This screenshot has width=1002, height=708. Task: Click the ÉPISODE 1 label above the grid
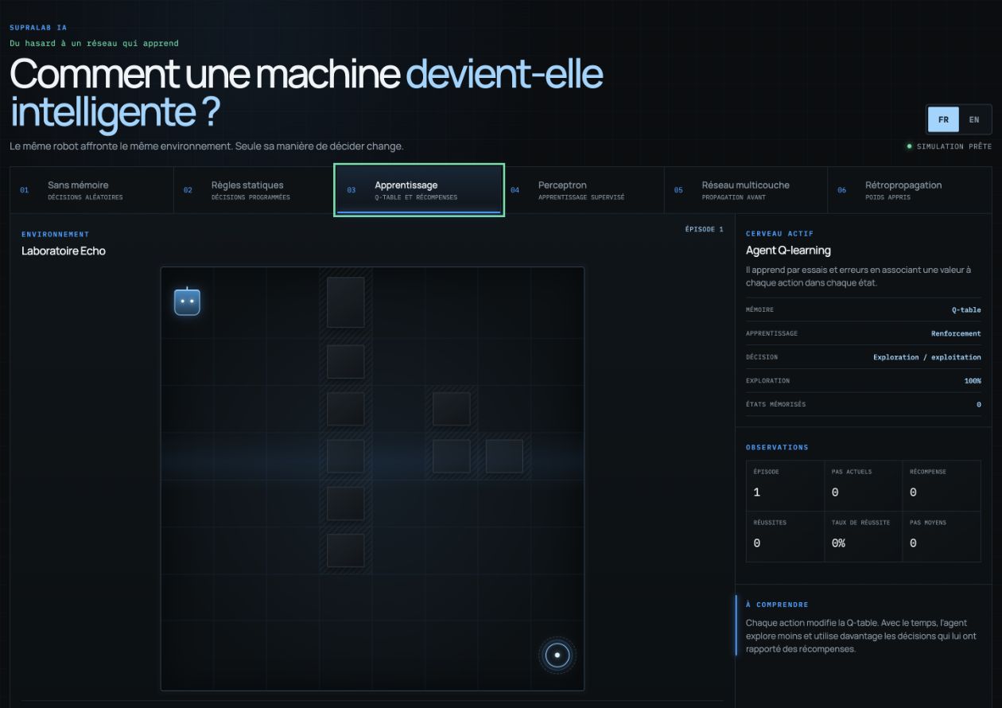point(704,229)
